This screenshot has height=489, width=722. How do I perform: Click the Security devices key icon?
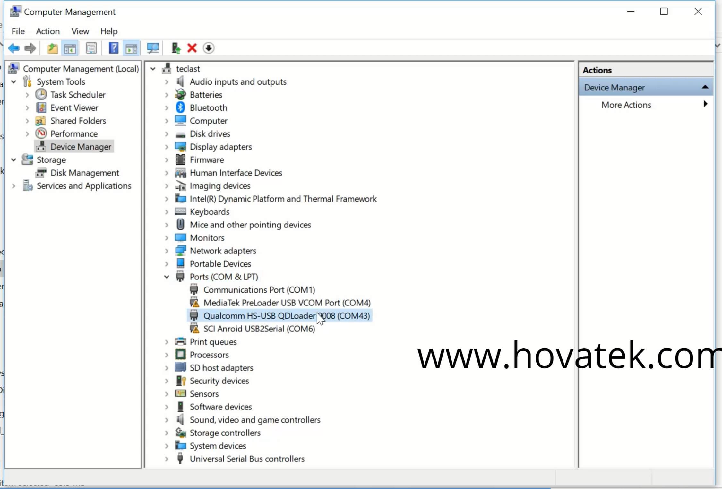click(180, 381)
